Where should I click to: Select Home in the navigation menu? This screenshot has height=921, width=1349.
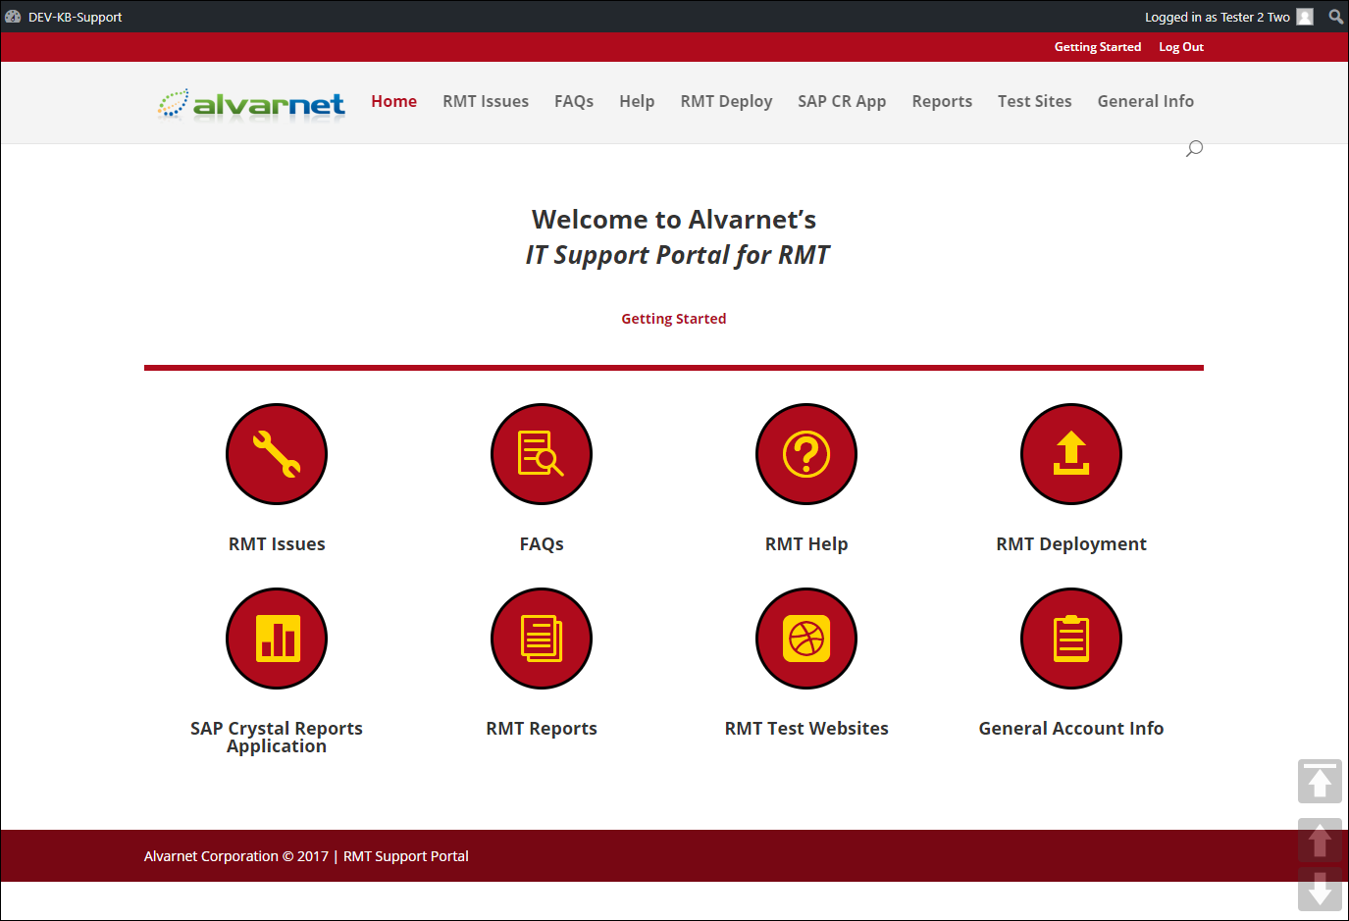[x=394, y=101]
